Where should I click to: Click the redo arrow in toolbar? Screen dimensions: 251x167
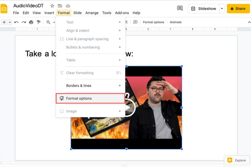point(24,22)
